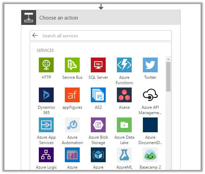The height and width of the screenshot is (174, 205).
Task: Select the Azure Data Lake icon
Action: [x=124, y=125]
